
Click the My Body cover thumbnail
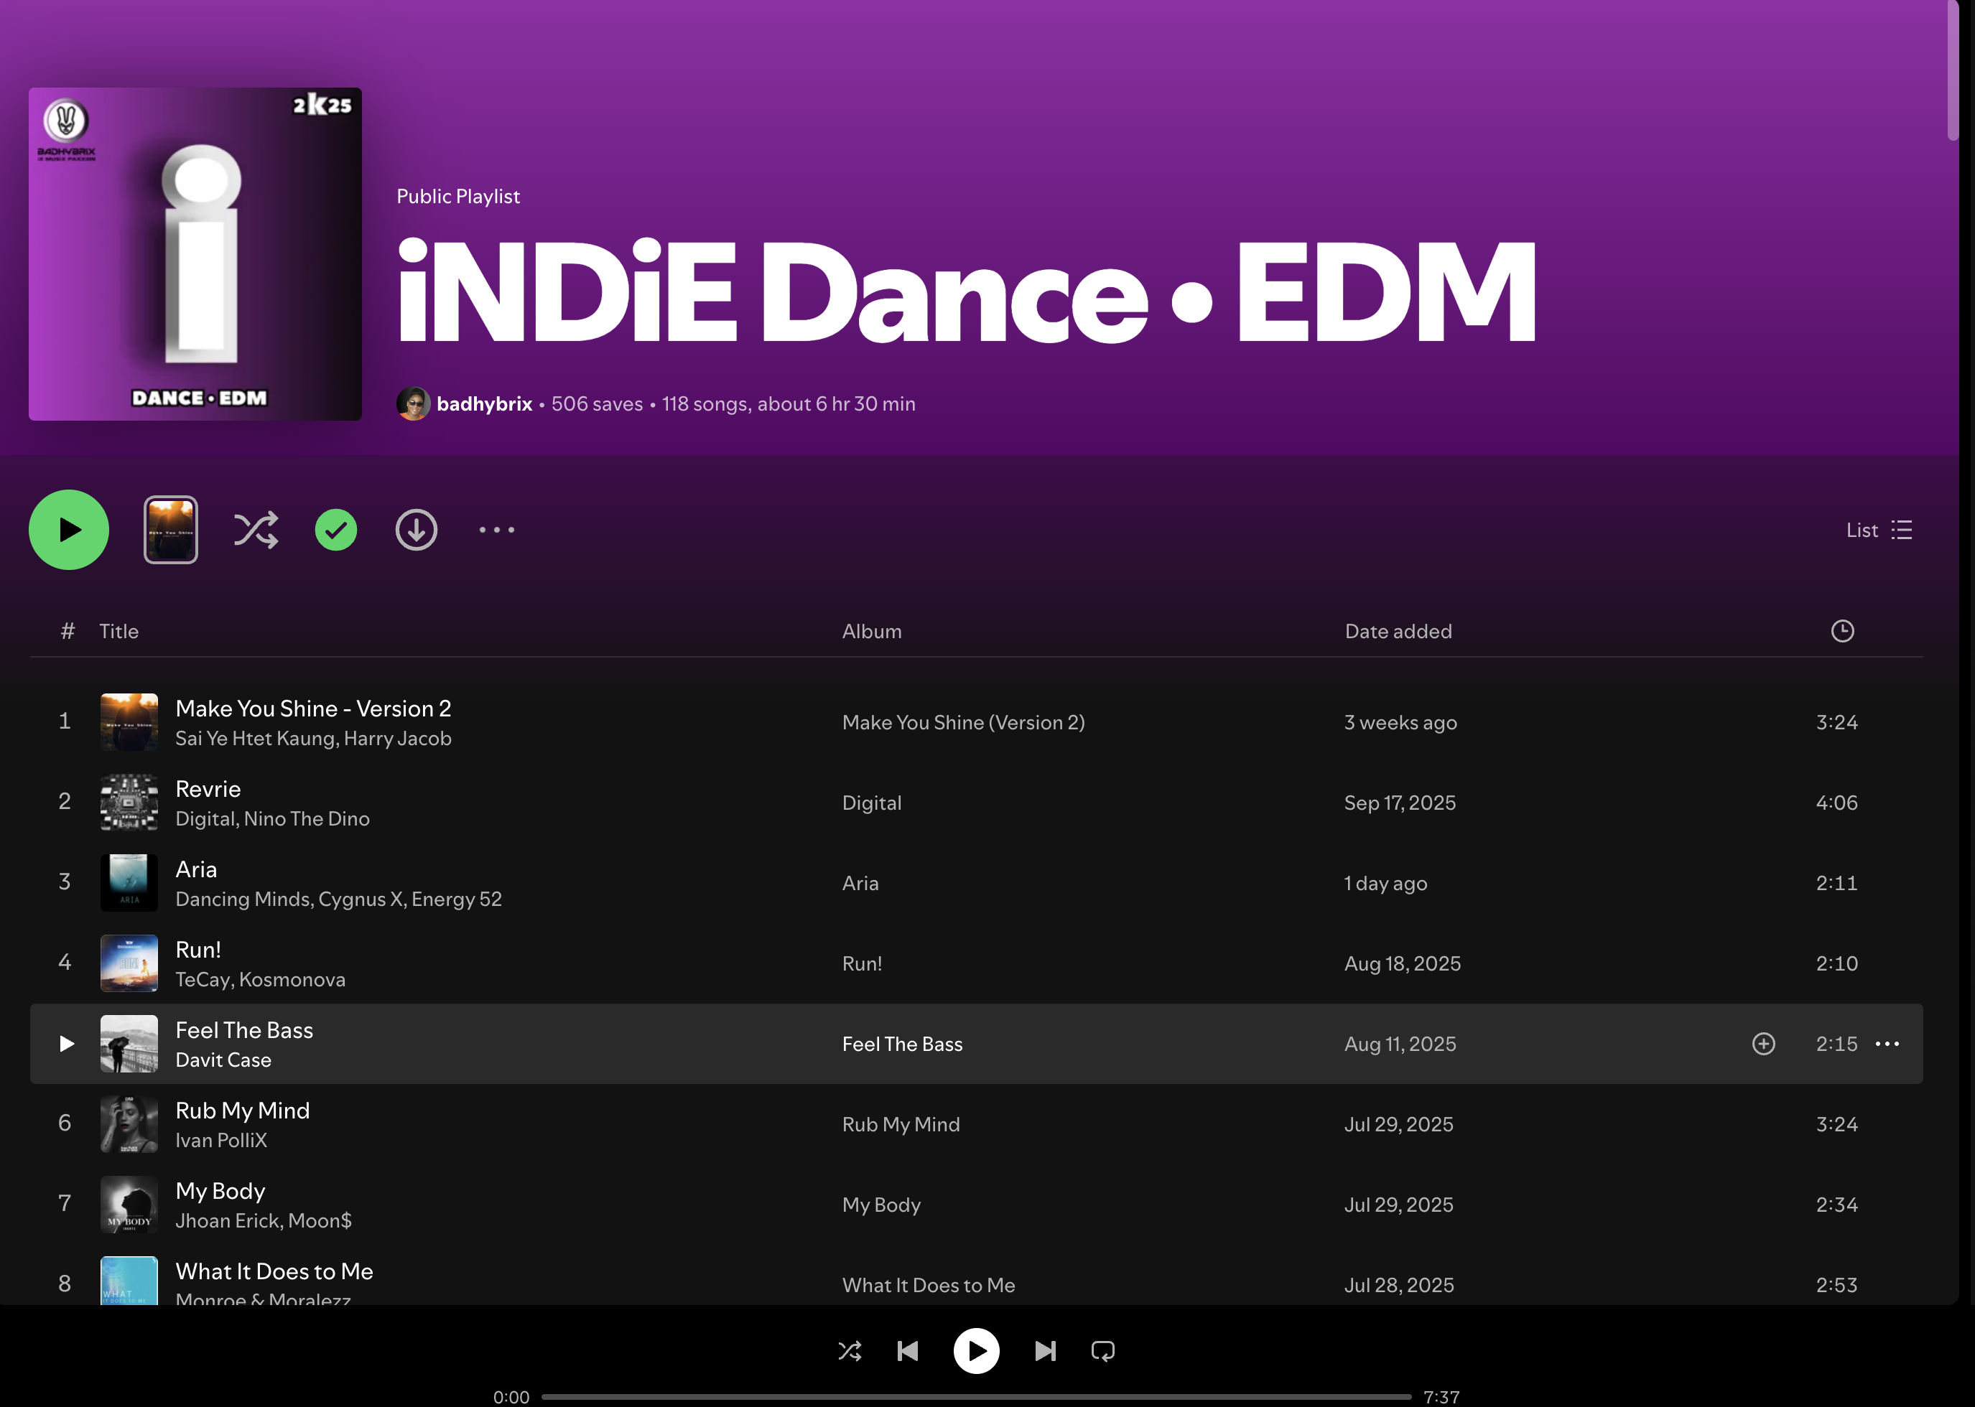(129, 1205)
